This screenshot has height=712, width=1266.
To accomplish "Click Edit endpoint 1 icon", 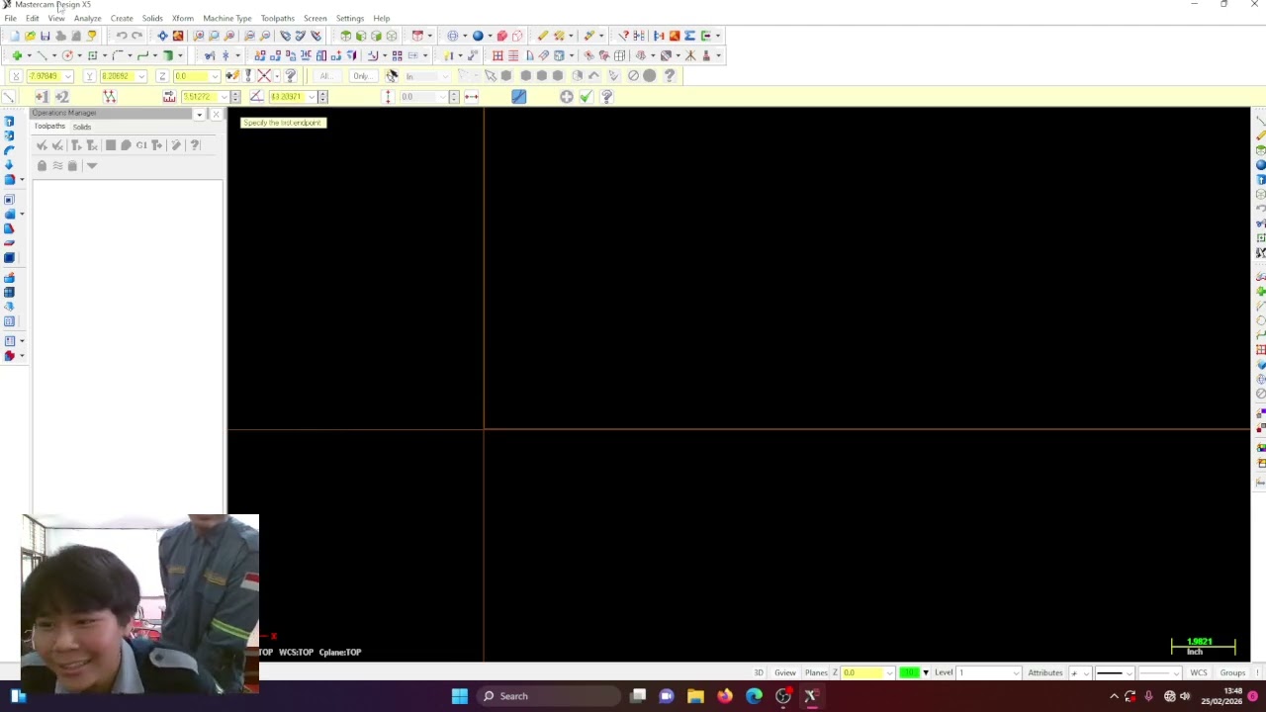I will (x=42, y=96).
